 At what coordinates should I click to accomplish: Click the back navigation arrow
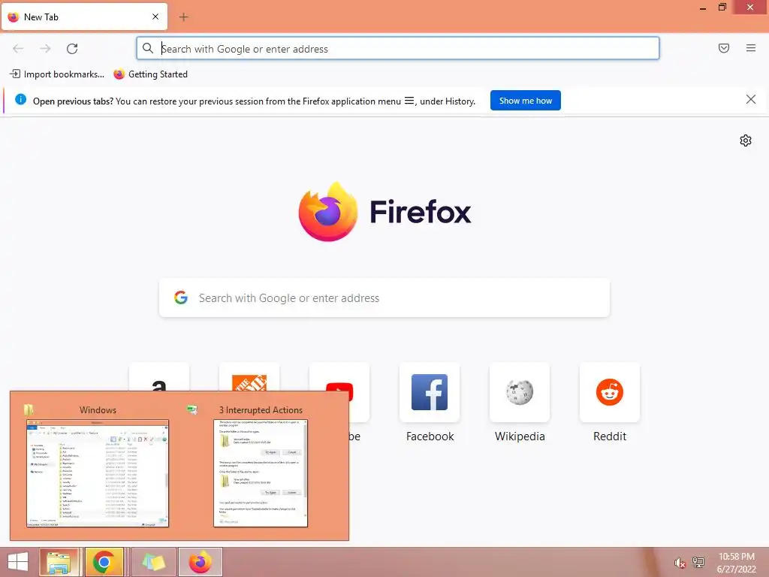18,49
